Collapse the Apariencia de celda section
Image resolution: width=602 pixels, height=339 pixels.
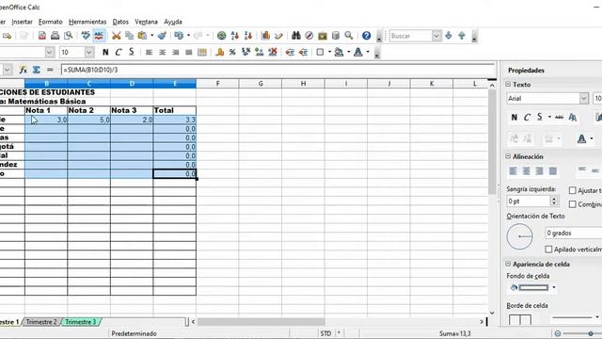508,264
